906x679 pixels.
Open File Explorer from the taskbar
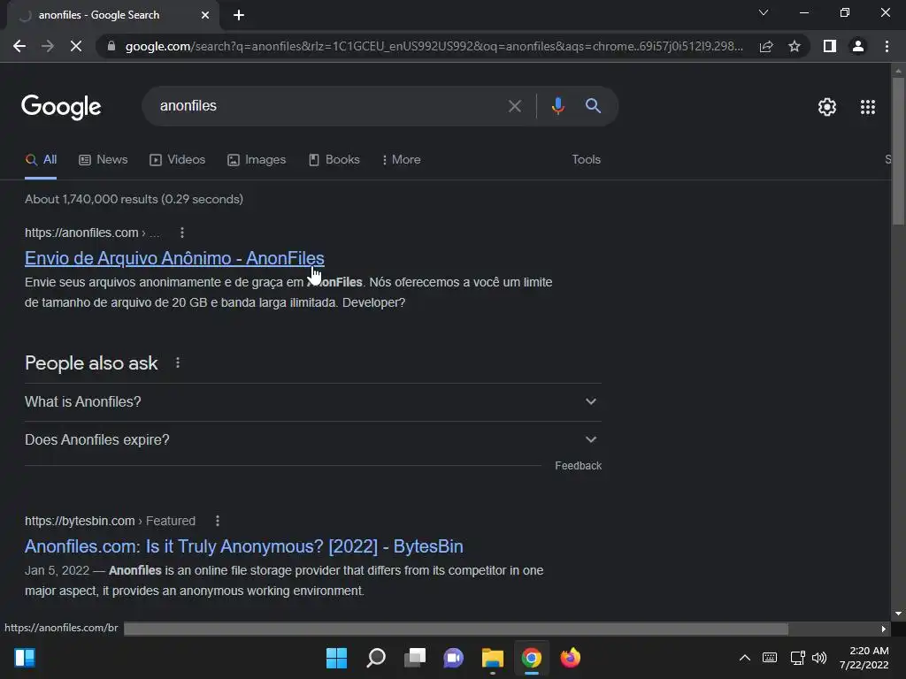(492, 658)
